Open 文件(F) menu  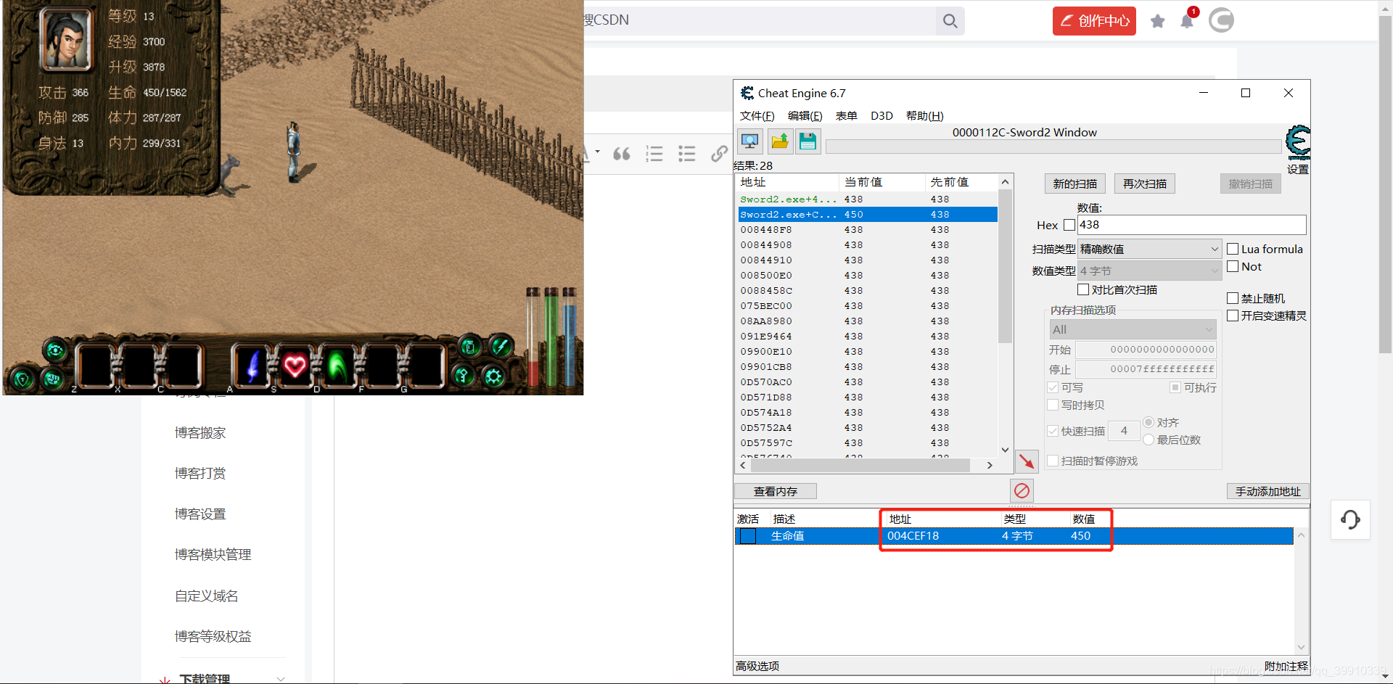tap(757, 116)
